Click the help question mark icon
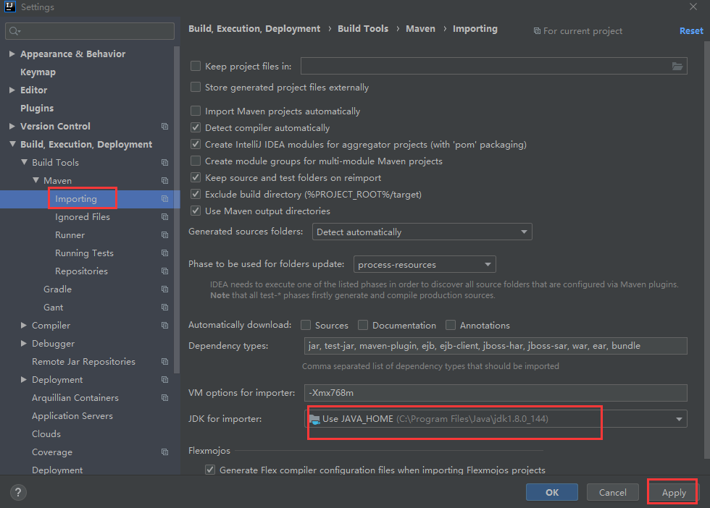 (x=18, y=492)
